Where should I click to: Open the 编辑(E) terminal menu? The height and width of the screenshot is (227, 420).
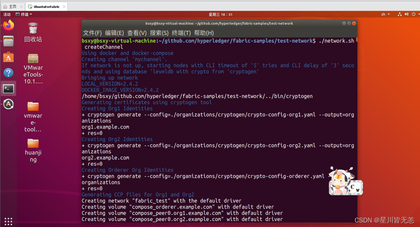tap(114, 33)
